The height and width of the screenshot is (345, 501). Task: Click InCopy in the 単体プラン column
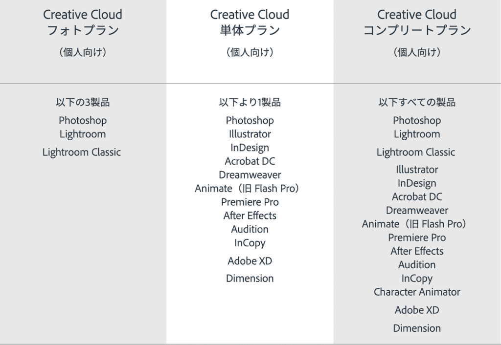250,243
